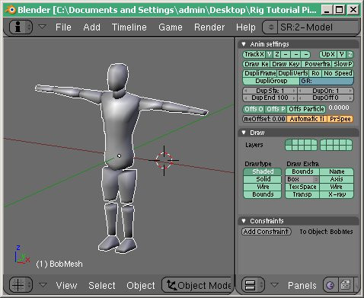
Task: Collapse the Draw panel
Action: (x=244, y=133)
